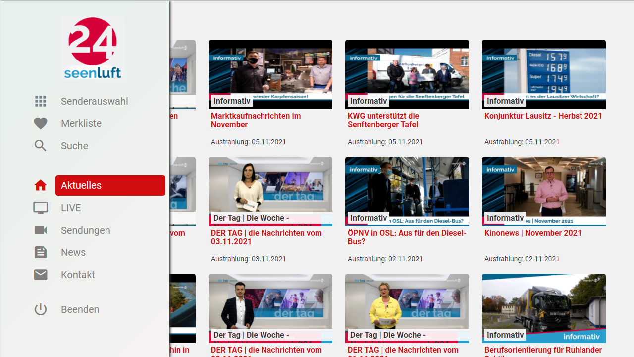Image resolution: width=634 pixels, height=357 pixels.
Task: Open the ÖPNV in OSL bus thumbnail
Action: 407,191
